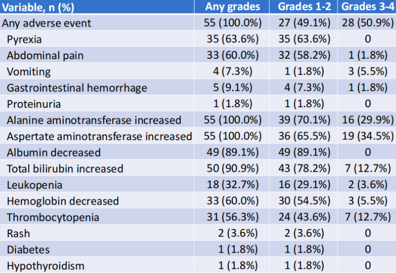396x273 pixels.
Task: Select the 'Vomiting' row label
Action: [x=29, y=72]
